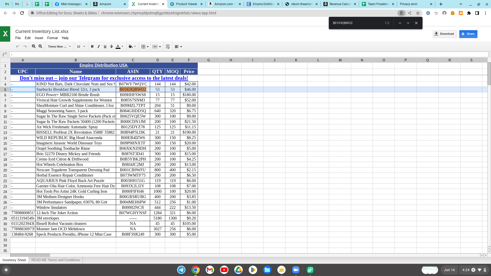Viewport: 491px width, 276px height.
Task: Switch to the Product Viewer tab
Action: (186, 4)
